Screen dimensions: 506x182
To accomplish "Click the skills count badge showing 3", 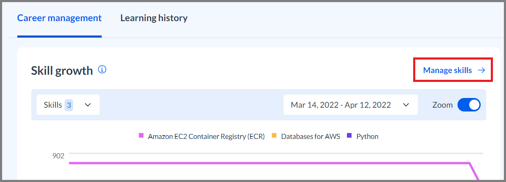I will [69, 105].
